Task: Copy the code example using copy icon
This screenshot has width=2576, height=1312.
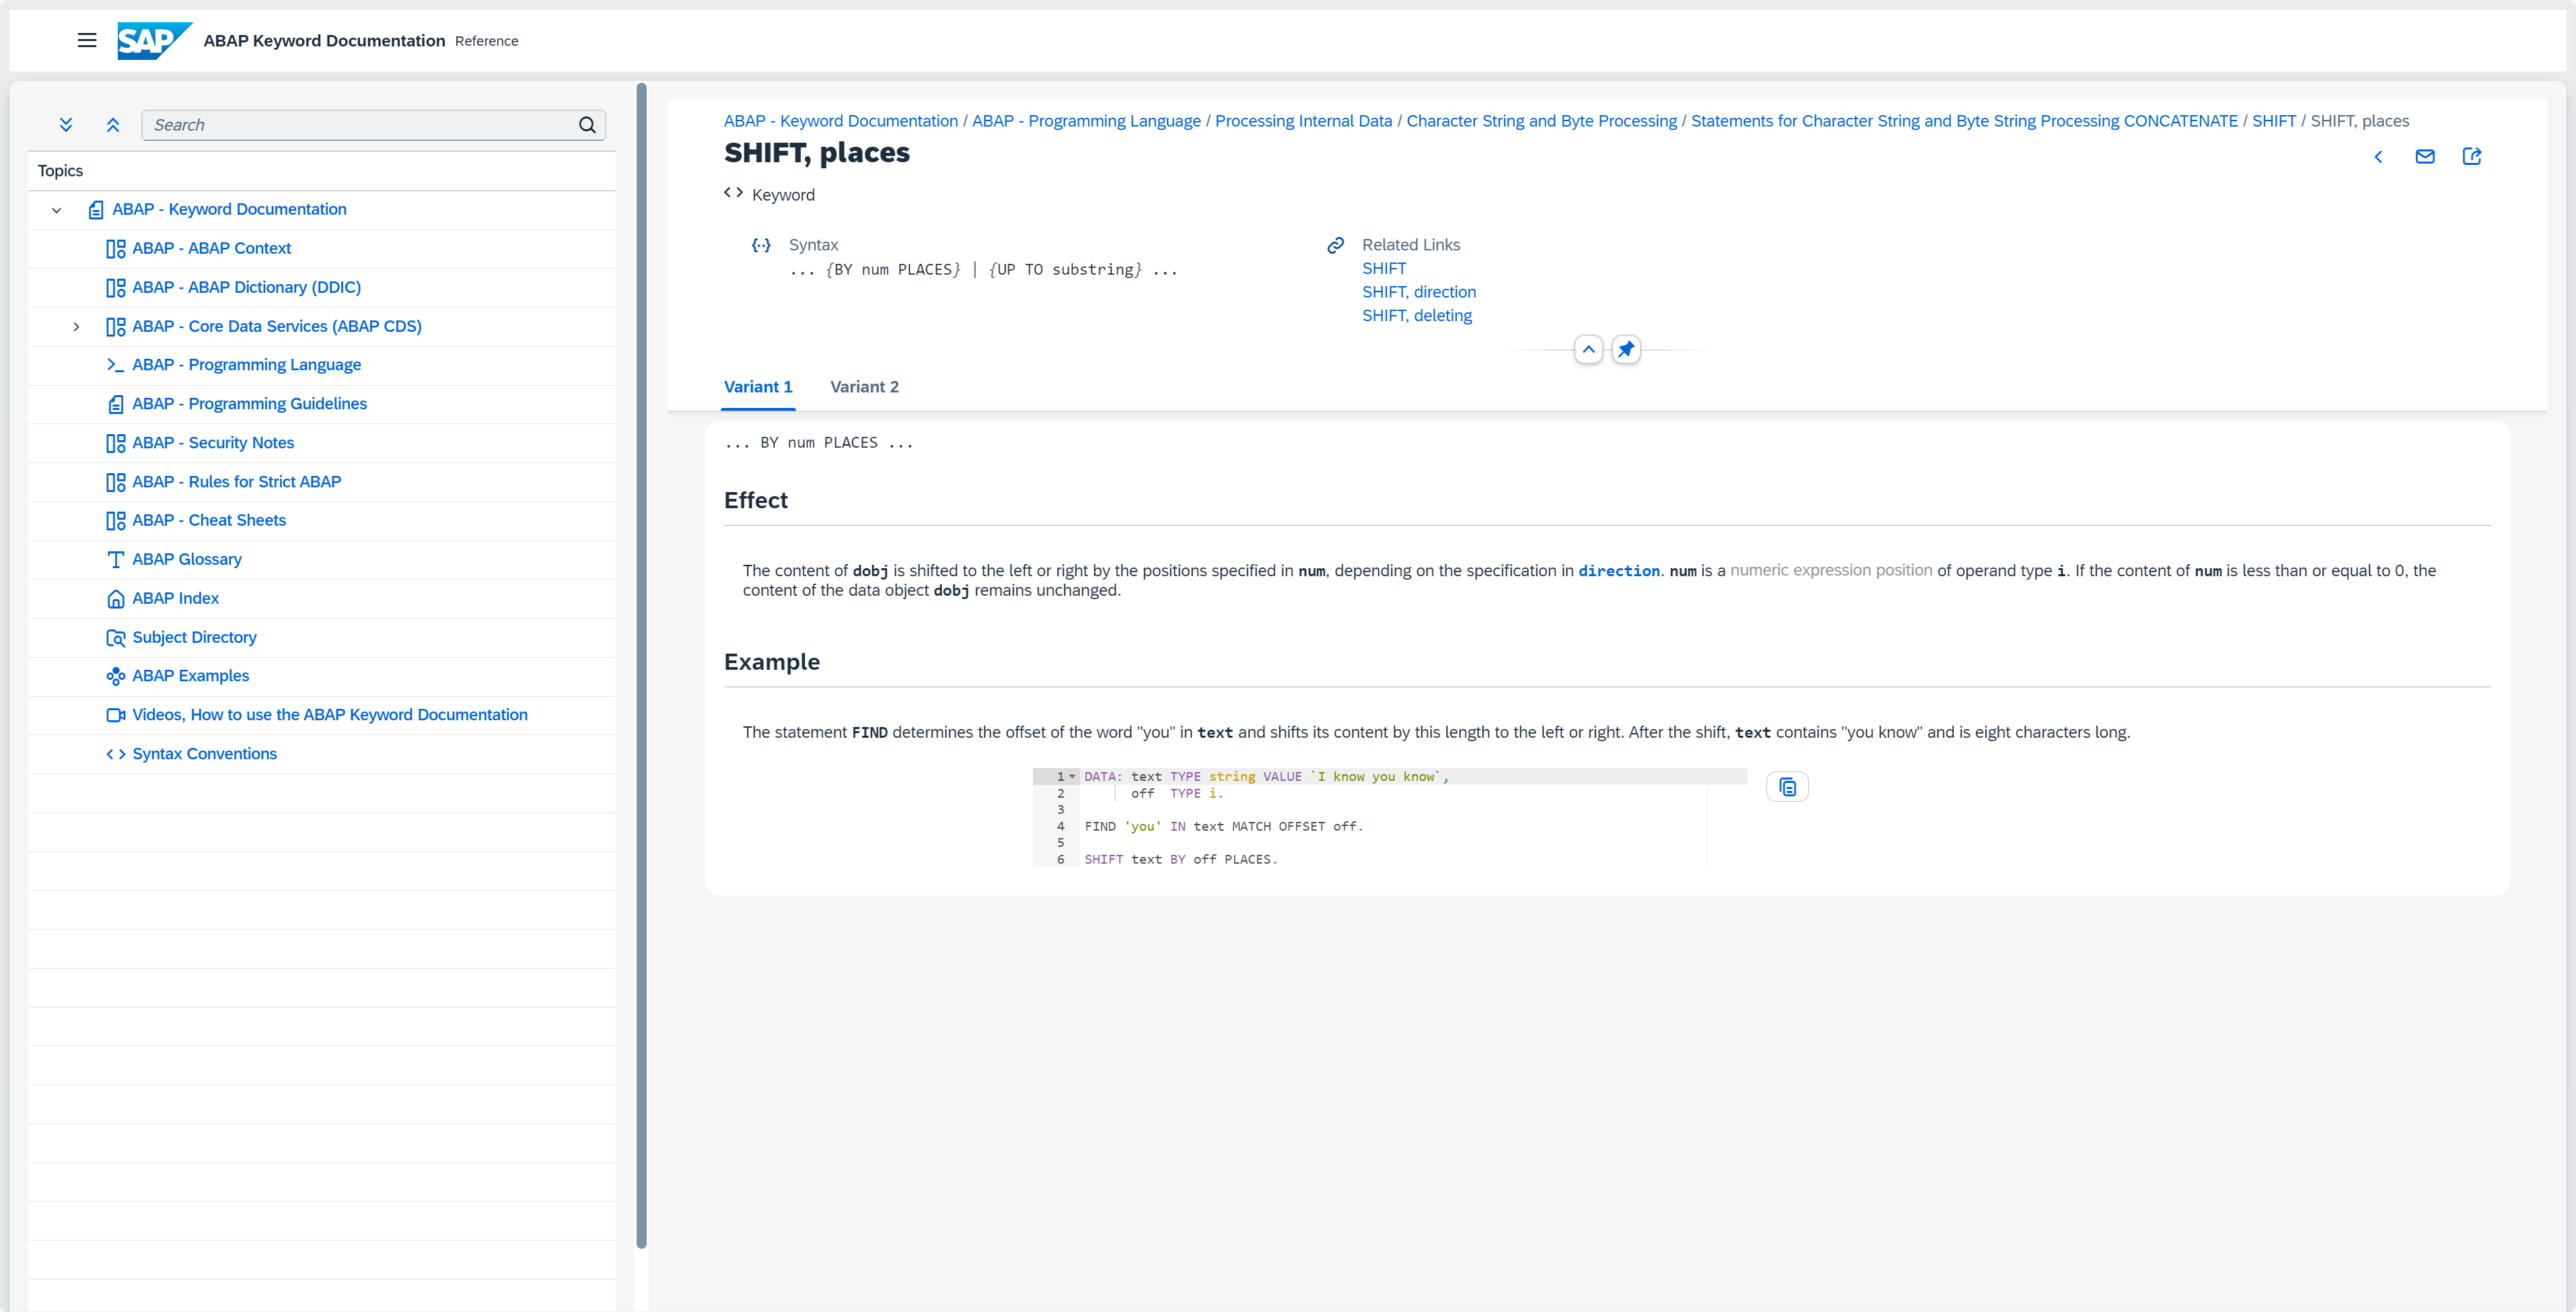Action: [x=1787, y=786]
